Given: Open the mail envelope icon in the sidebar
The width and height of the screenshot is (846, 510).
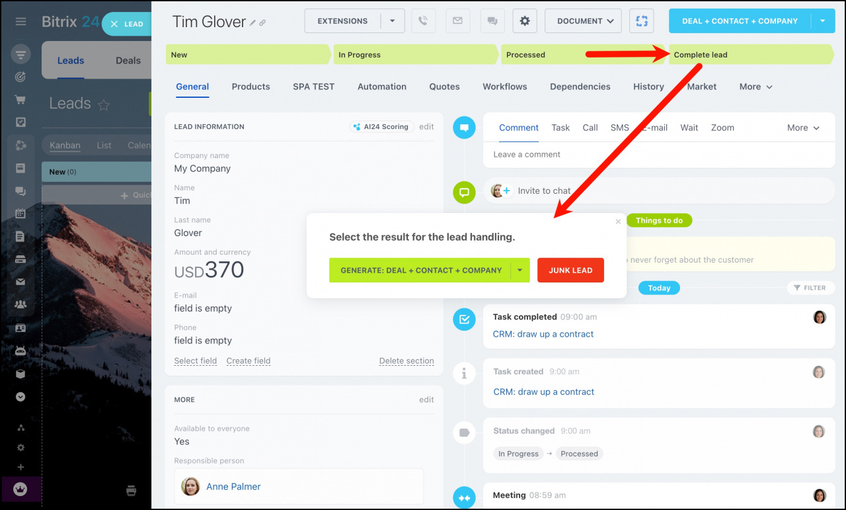Looking at the screenshot, I should pyautogui.click(x=20, y=282).
